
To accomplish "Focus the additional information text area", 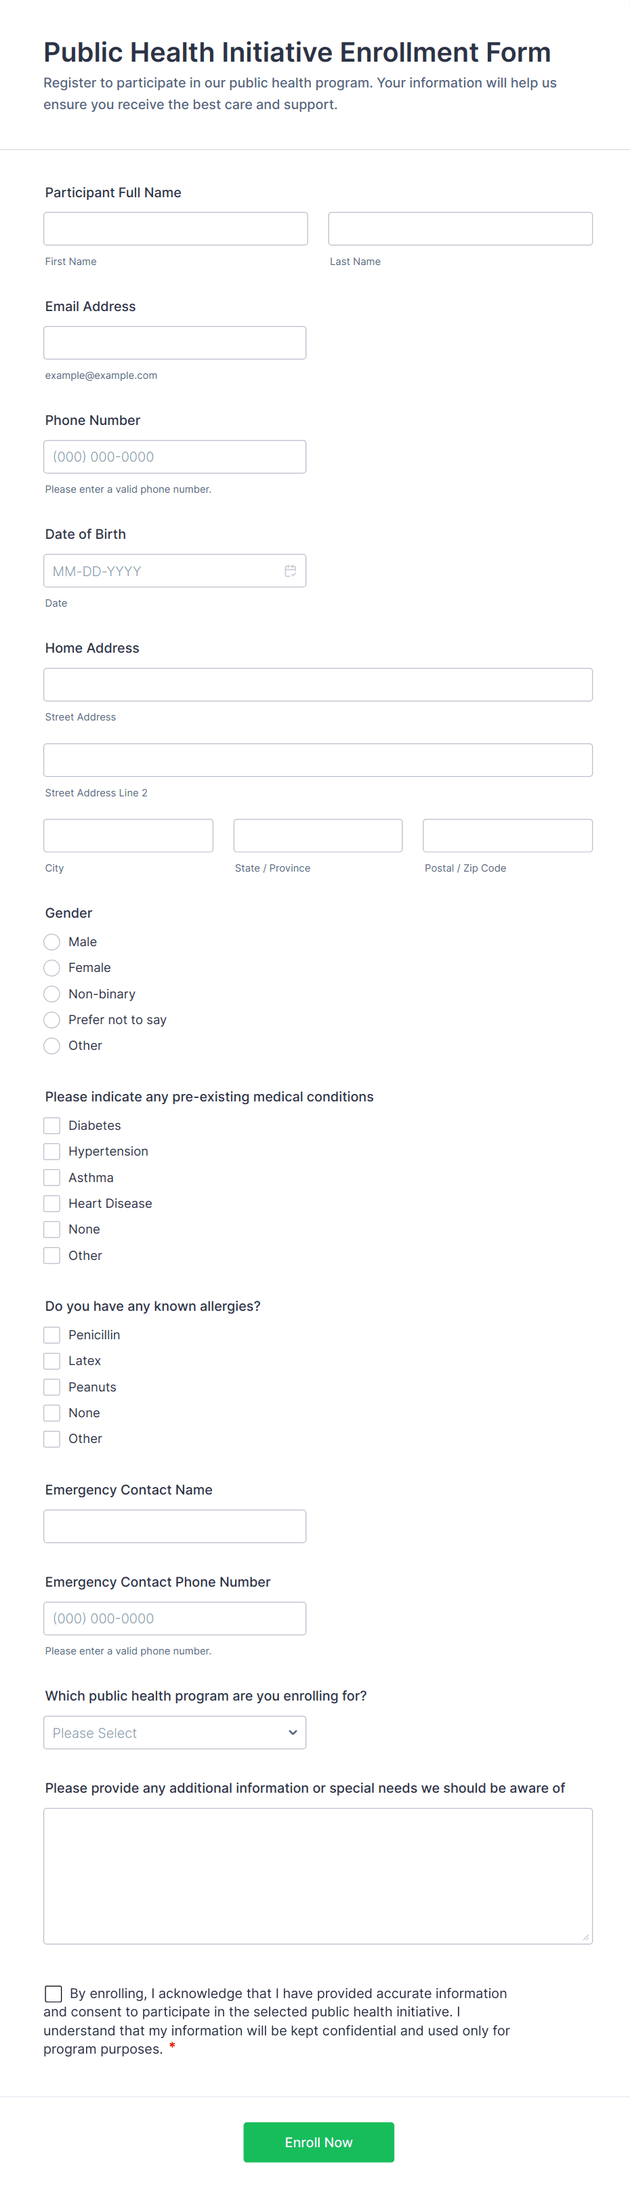I will (318, 1875).
